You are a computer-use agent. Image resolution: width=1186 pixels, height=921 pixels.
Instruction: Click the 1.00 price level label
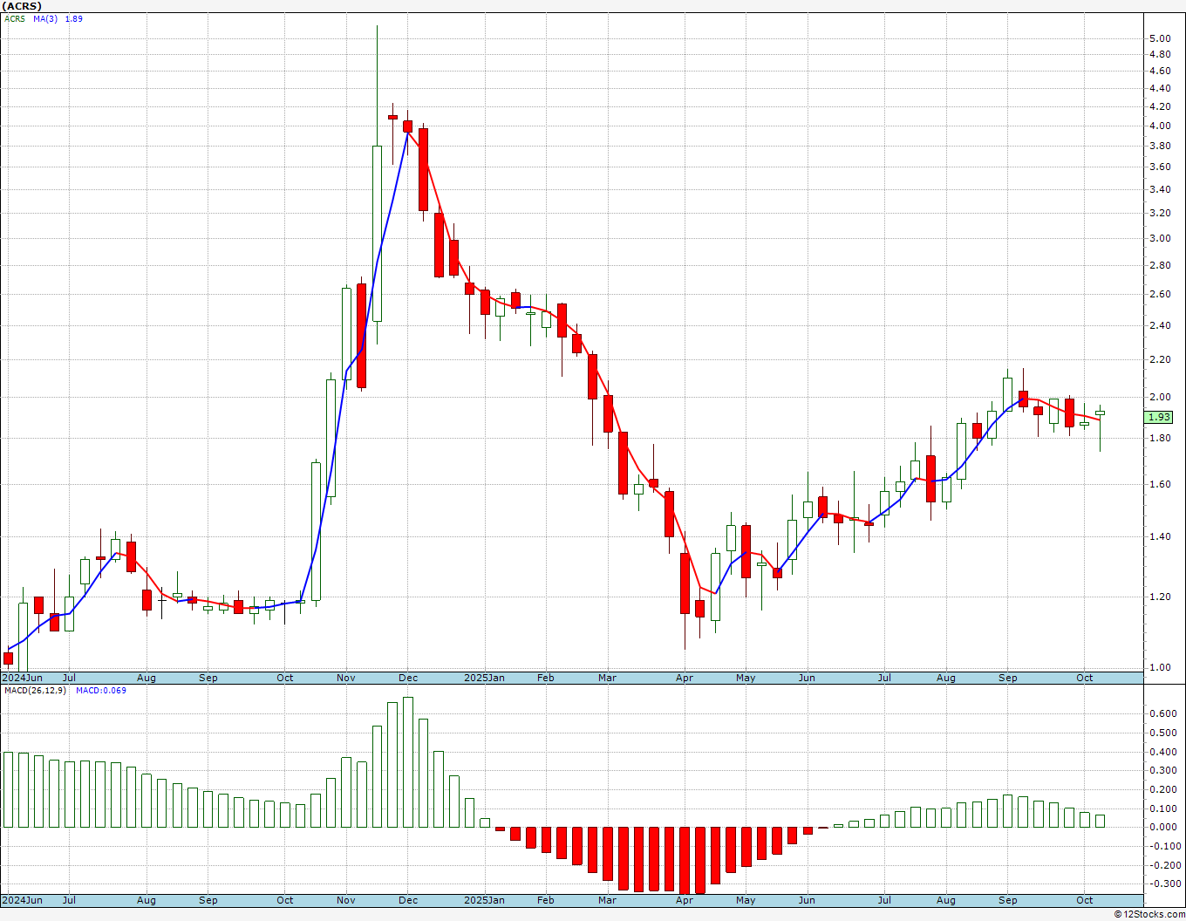[x=1159, y=667]
